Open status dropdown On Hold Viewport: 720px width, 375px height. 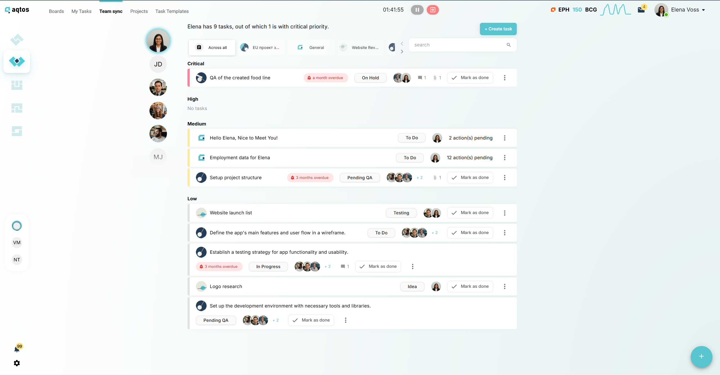pos(370,78)
